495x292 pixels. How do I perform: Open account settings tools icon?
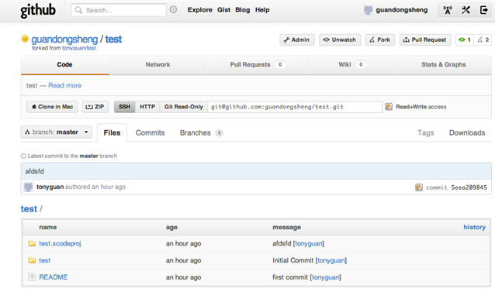click(466, 10)
